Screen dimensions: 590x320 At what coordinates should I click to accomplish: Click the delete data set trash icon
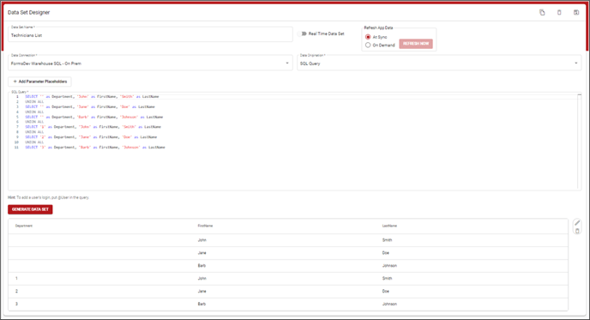559,12
